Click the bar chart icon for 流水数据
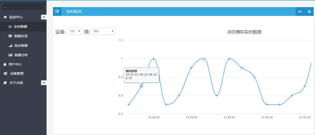The width and height of the screenshot is (315, 135). [x=10, y=46]
